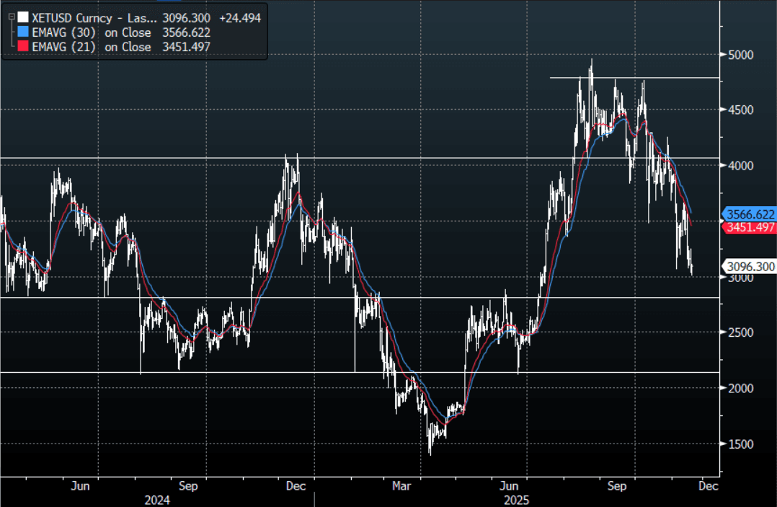Click the 5000 label on the price axis
The height and width of the screenshot is (507, 777).
click(x=740, y=55)
